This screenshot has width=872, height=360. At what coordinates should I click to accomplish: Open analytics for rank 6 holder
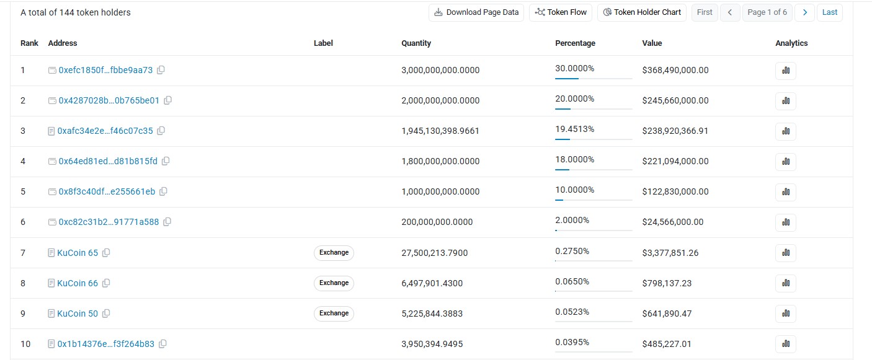tap(786, 222)
